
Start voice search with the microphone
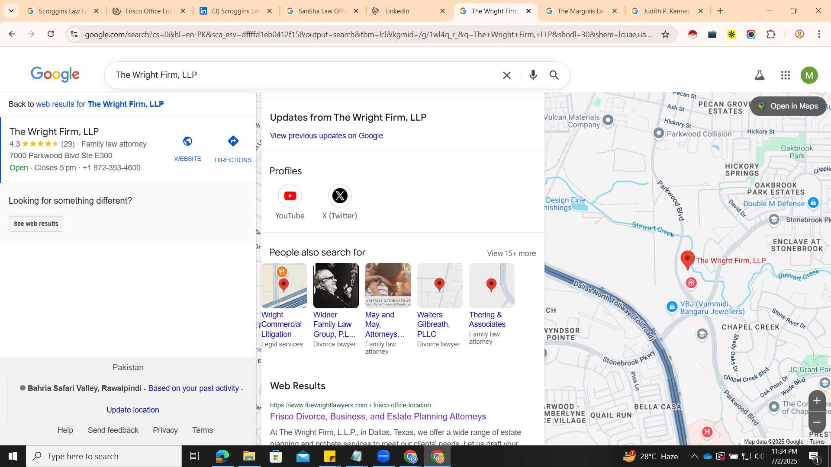coord(533,75)
